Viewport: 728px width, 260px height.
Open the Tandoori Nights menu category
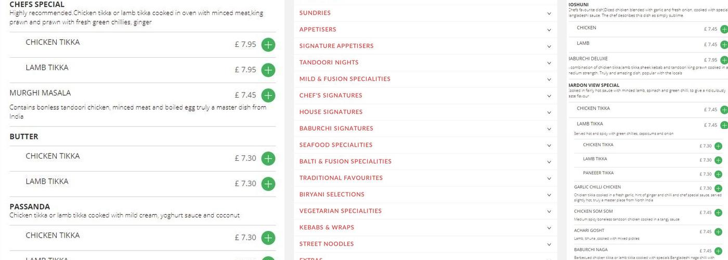(329, 62)
